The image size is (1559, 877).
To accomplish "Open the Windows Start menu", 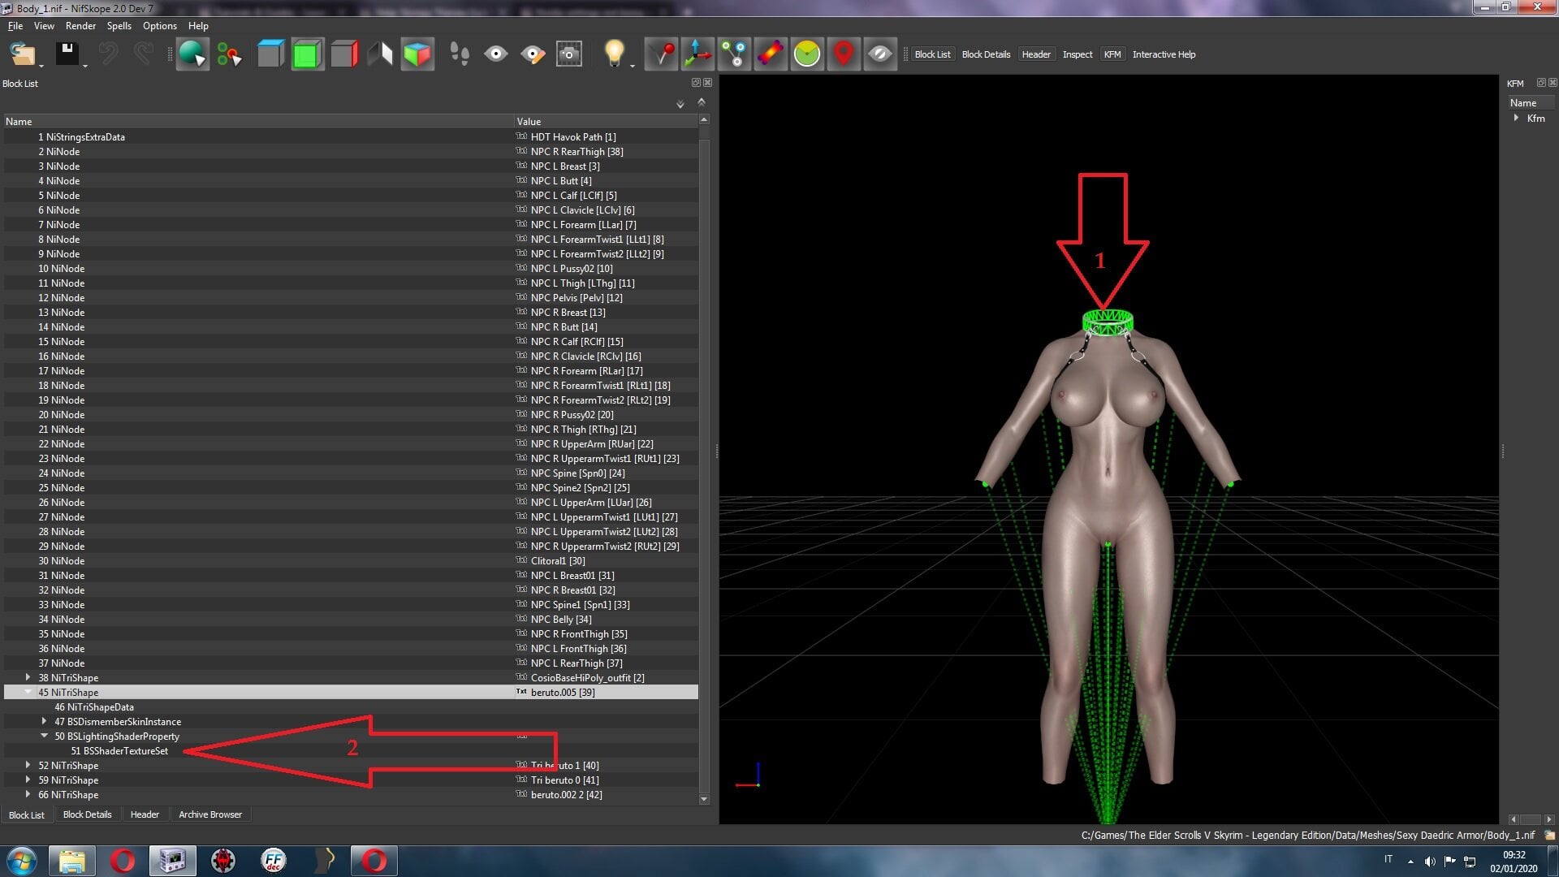I will [22, 860].
